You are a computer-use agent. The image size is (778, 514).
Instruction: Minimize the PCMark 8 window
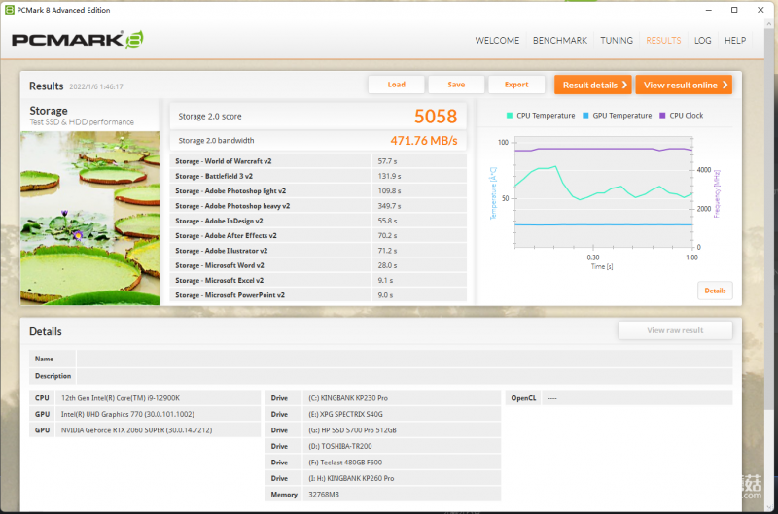pos(709,10)
